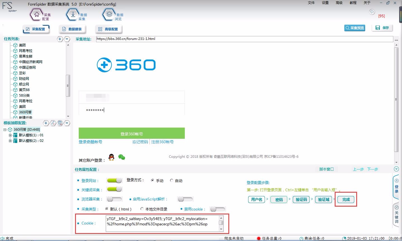Viewport: 402px width, 241px height.
Task: Toggle the 浏览器采集 switch
Action: coord(114,199)
